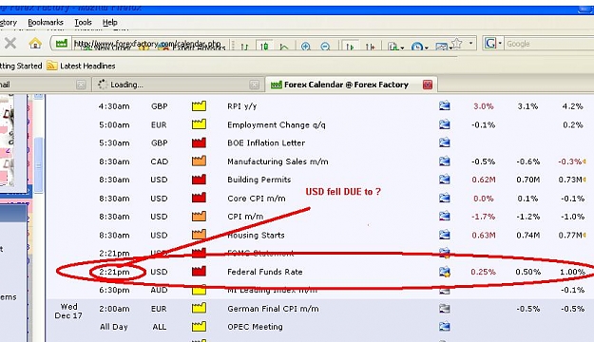The image size is (594, 342).
Task: Open detail folder for Federal Funds Rate
Action: pos(445,272)
